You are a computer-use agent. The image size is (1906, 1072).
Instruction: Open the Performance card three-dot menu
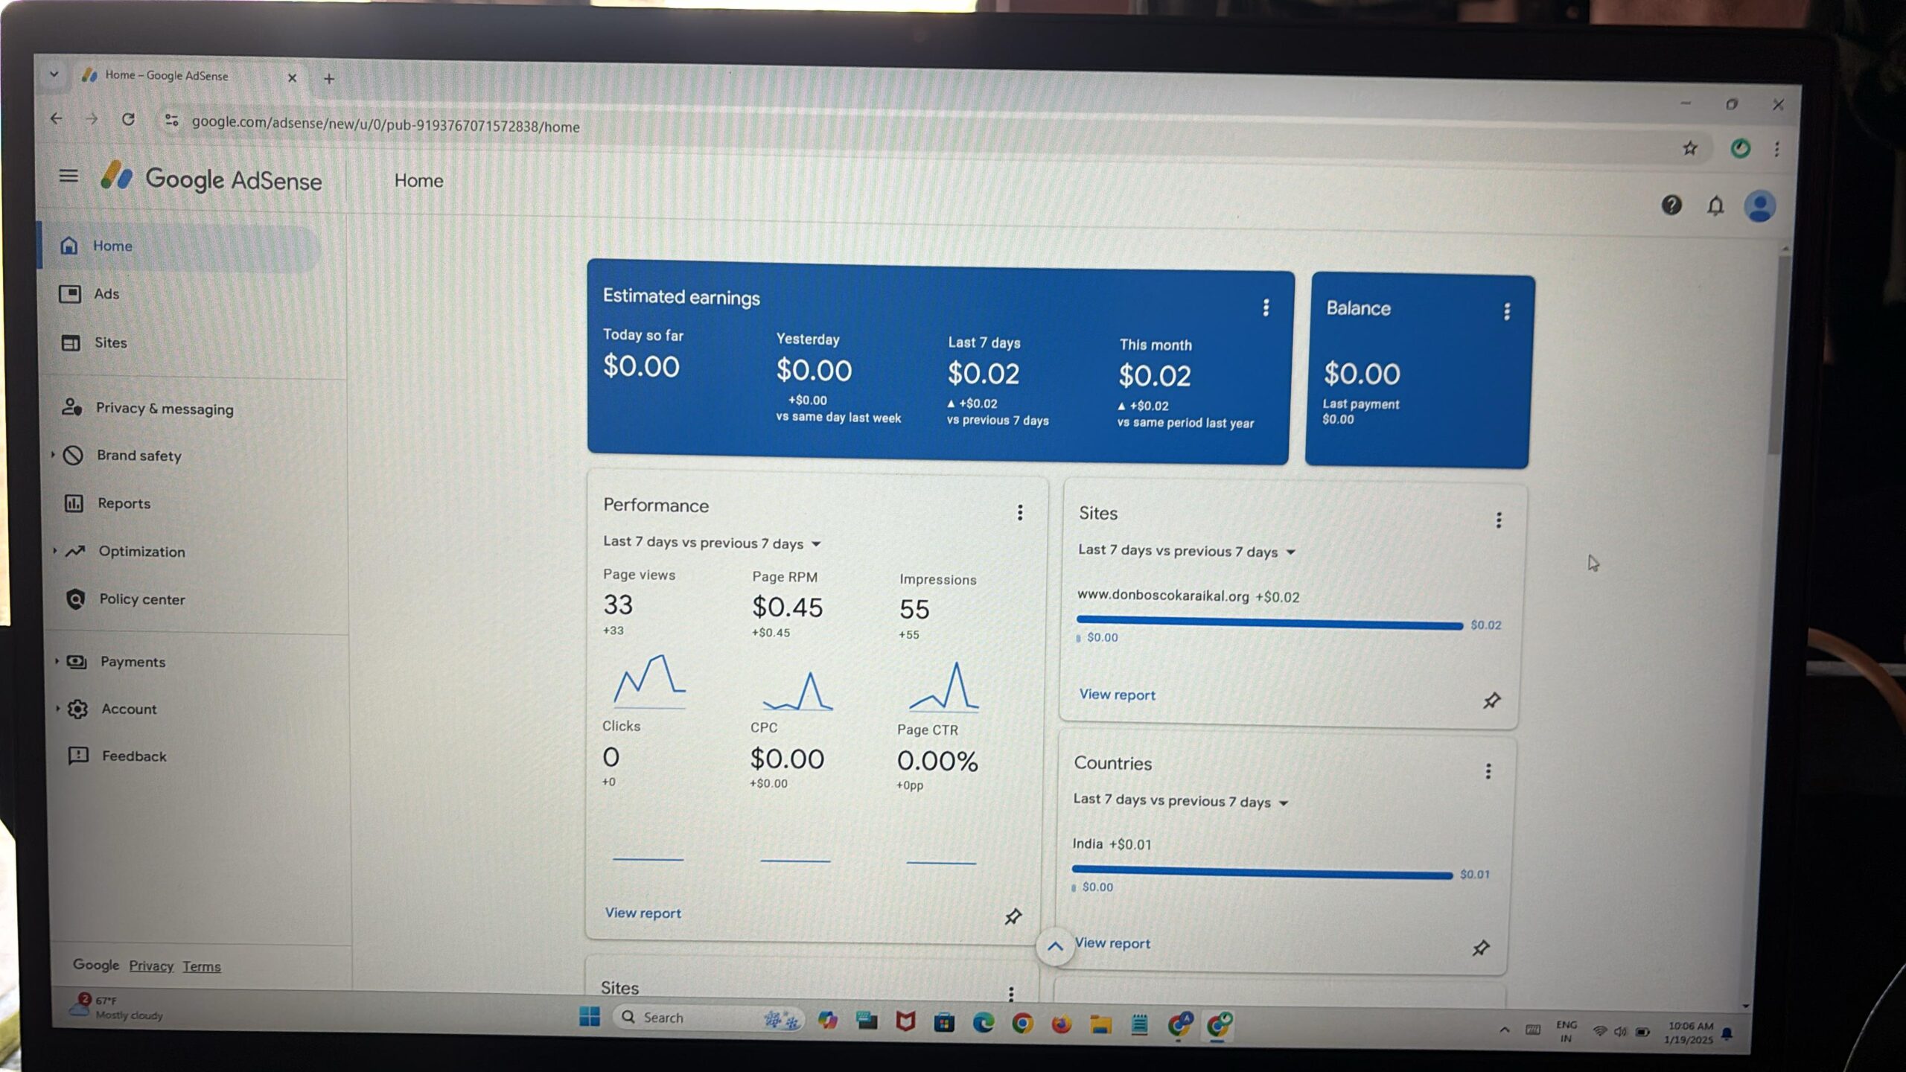click(1020, 512)
